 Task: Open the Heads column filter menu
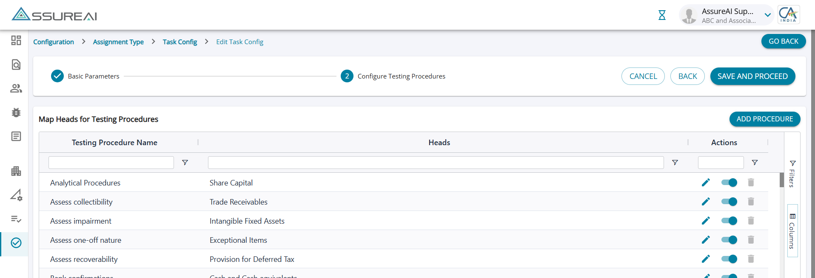(x=675, y=163)
